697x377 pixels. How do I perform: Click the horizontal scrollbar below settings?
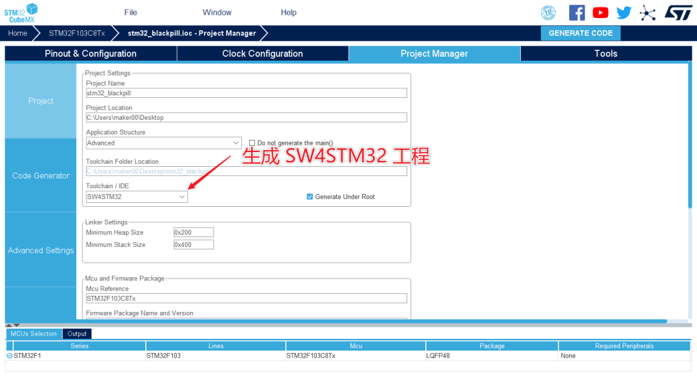coord(336,321)
